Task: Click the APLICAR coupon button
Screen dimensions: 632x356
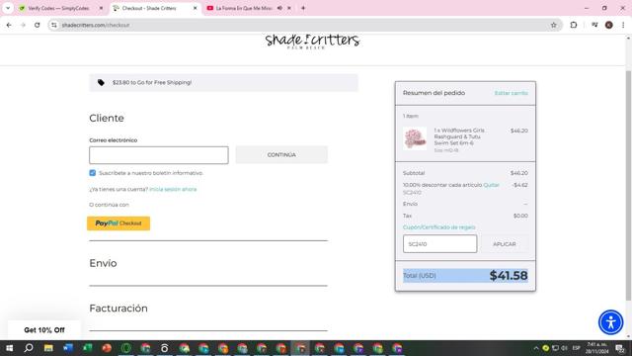Action: click(x=505, y=244)
